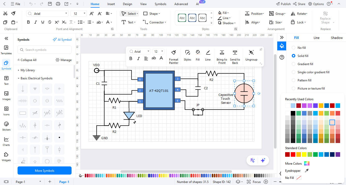
Task: Select the Format Painter in Clipboard group
Action: pyautogui.click(x=14, y=13)
